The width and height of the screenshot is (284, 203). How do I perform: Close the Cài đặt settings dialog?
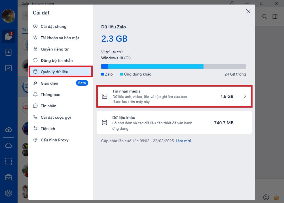click(248, 11)
